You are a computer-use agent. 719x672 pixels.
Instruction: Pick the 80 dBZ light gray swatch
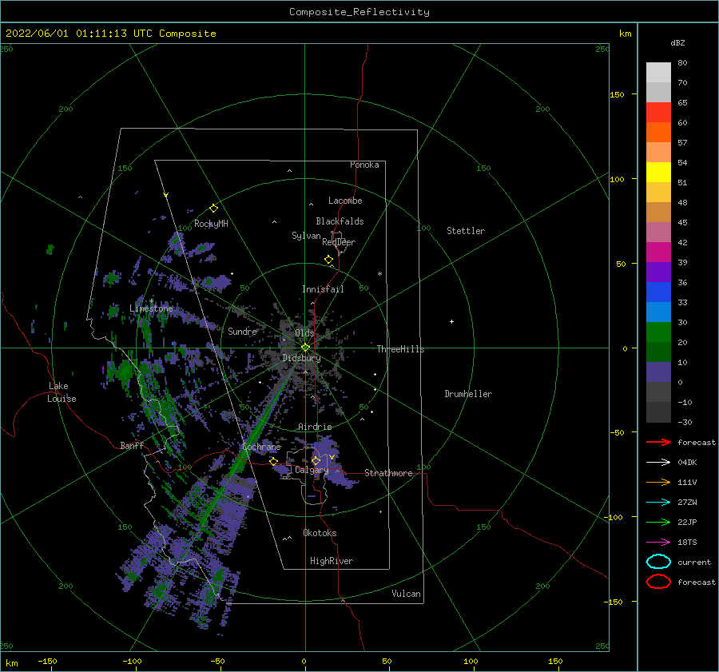(658, 72)
